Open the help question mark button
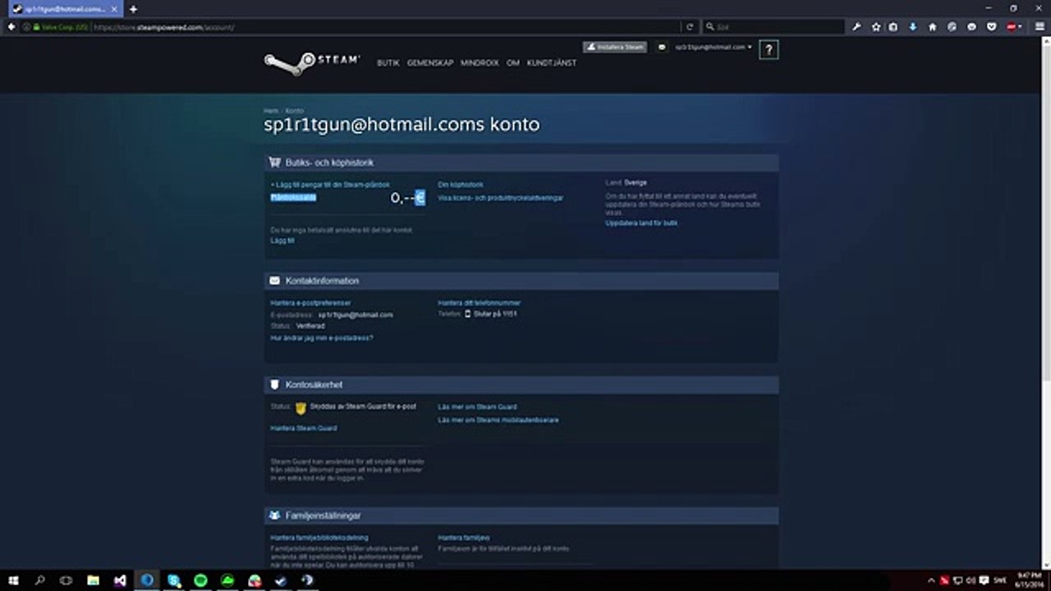The width and height of the screenshot is (1051, 591). [x=769, y=50]
